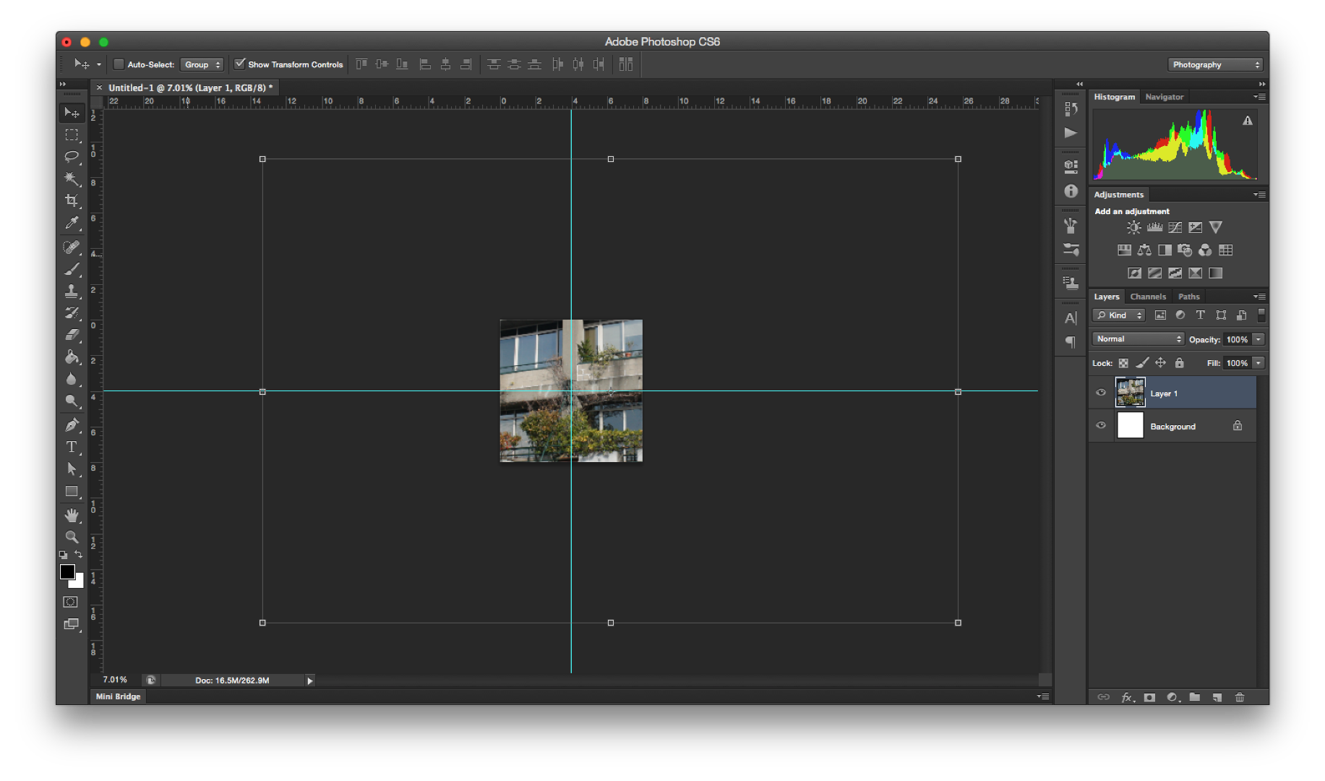Hide Layer 1 using eye icon
Viewport: 1325px width, 781px height.
click(1101, 393)
